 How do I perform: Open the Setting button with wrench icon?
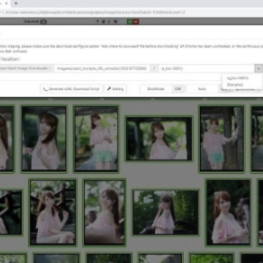[115, 89]
